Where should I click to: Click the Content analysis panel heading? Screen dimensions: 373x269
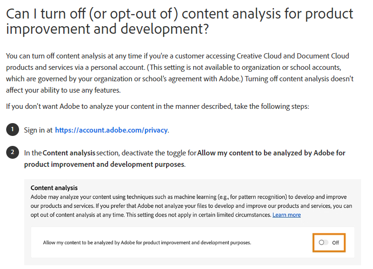[x=54, y=188]
